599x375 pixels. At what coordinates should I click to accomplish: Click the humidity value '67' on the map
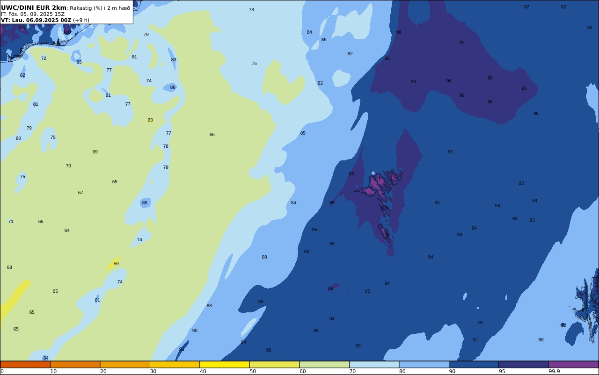point(80,193)
